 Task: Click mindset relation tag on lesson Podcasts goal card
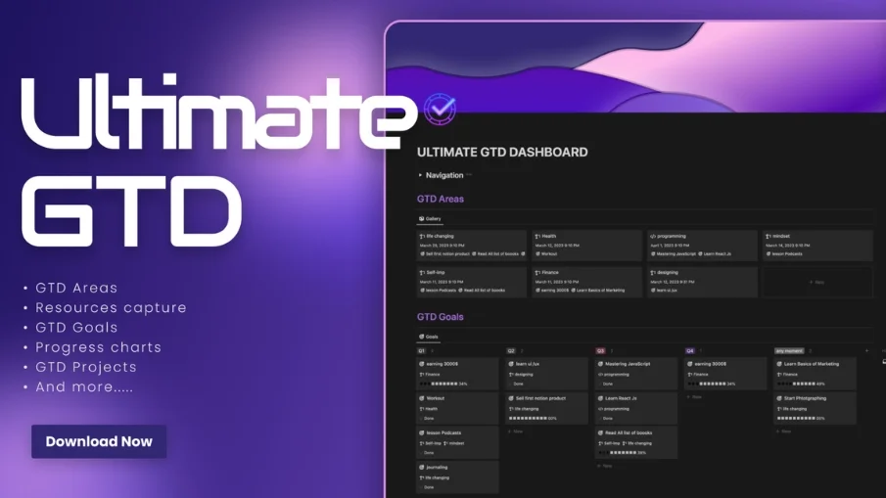(454, 443)
